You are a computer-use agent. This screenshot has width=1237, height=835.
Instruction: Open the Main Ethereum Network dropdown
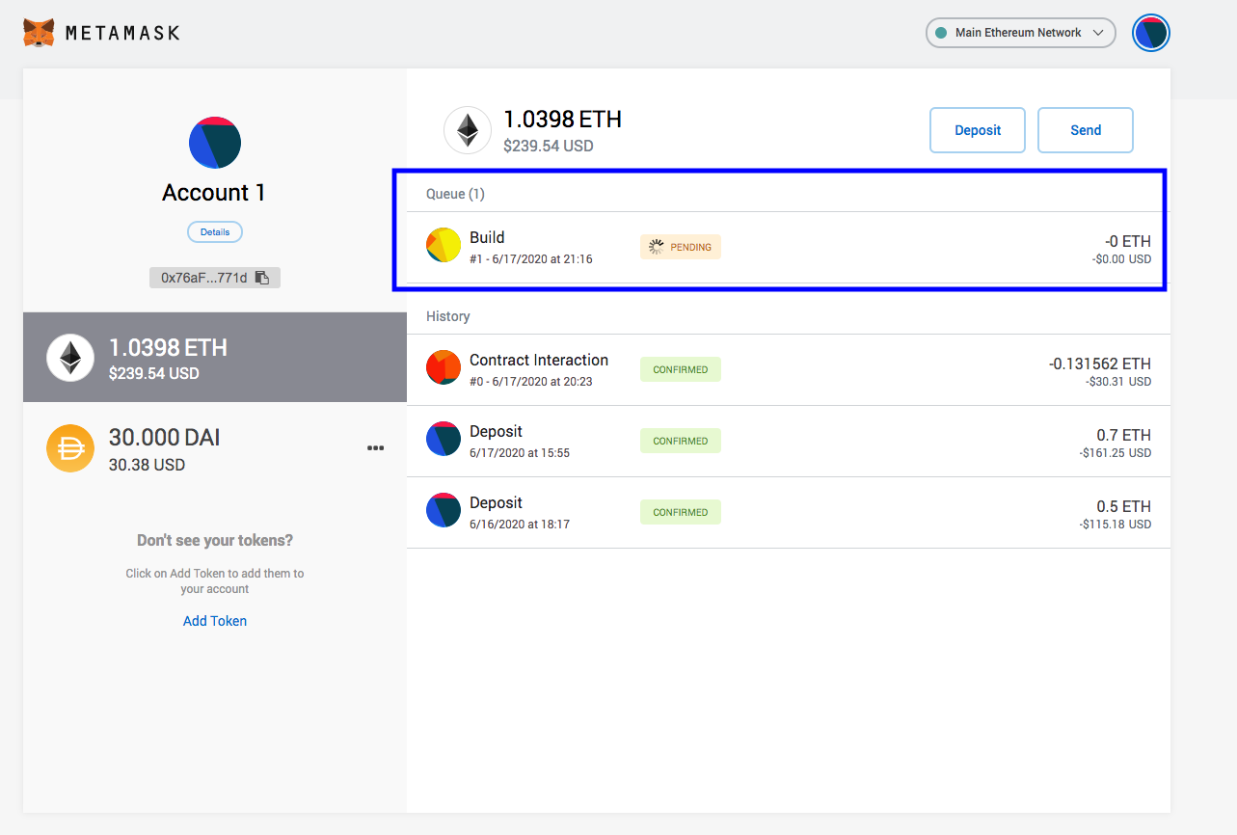point(1019,32)
